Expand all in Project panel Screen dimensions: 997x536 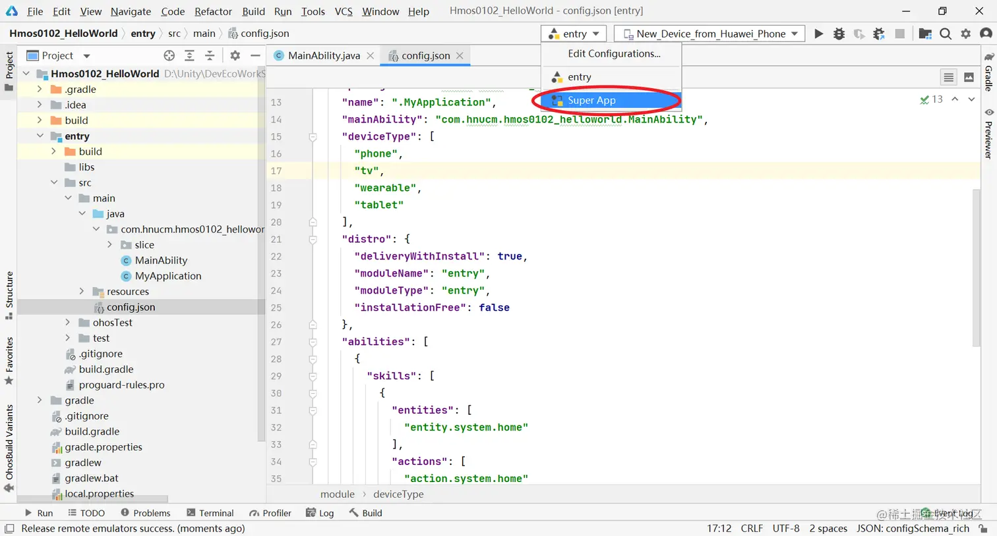(189, 55)
